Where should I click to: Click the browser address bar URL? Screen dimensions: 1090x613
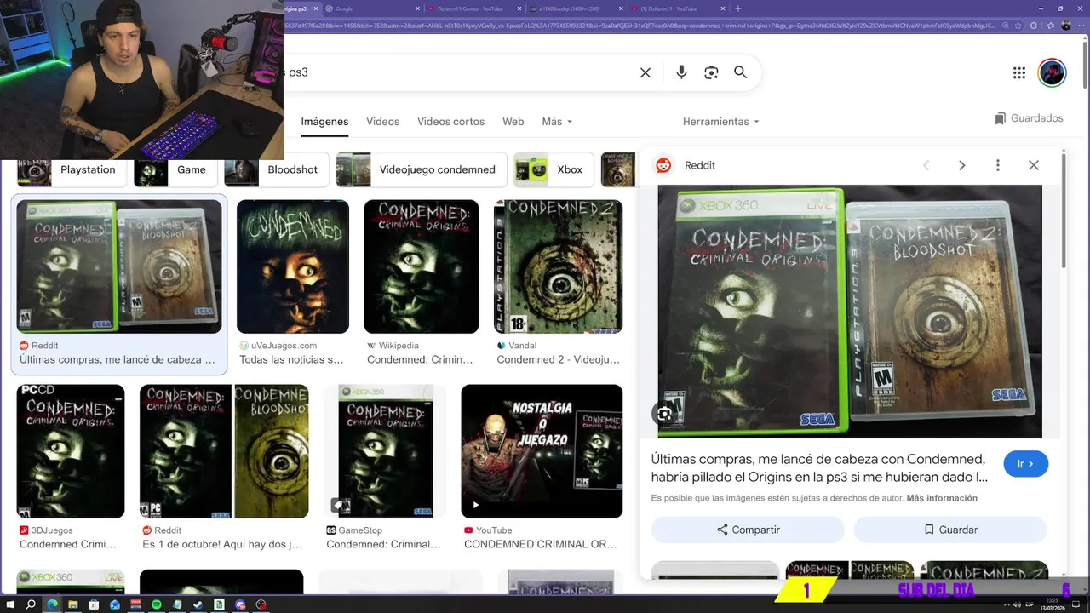tap(639, 26)
